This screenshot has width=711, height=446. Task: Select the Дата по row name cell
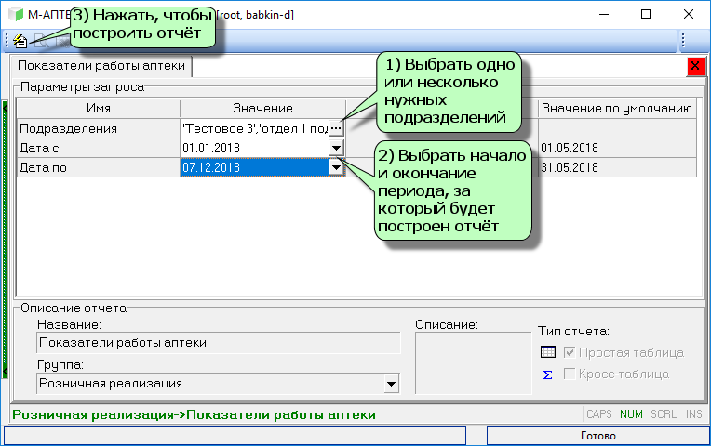coord(99,167)
